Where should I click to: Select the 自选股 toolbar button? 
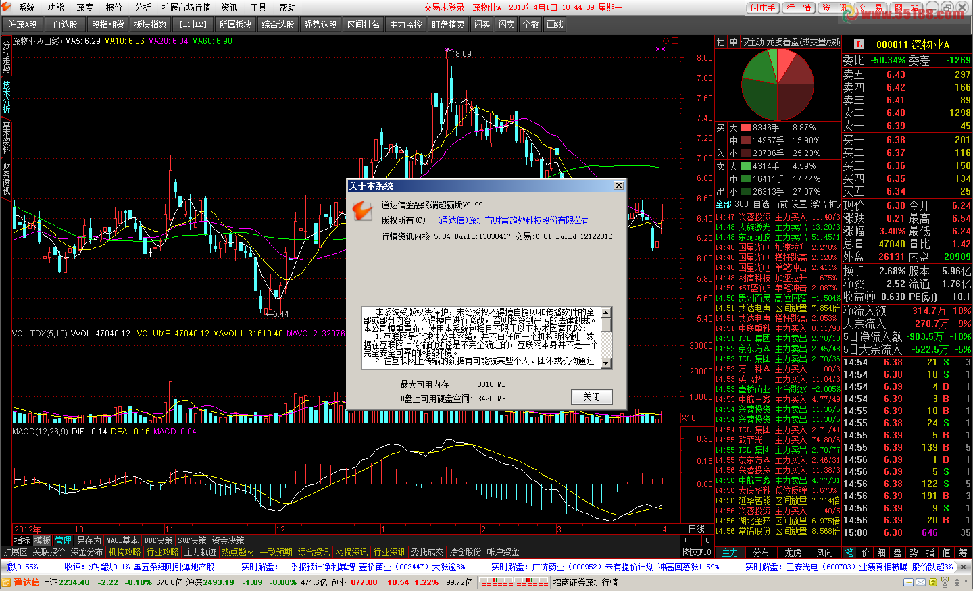(x=66, y=24)
